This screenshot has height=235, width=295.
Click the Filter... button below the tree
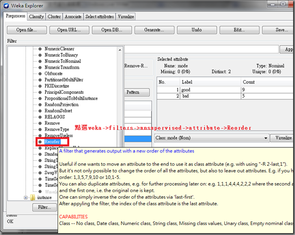45,207
